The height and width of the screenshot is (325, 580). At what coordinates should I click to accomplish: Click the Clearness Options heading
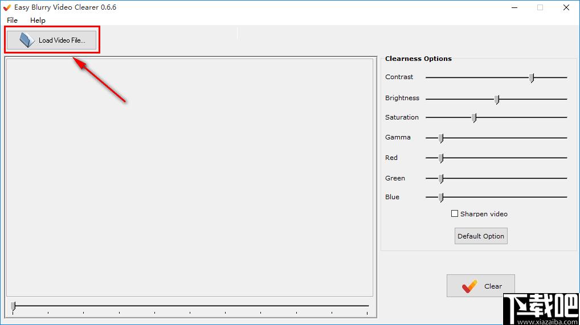pyautogui.click(x=418, y=59)
